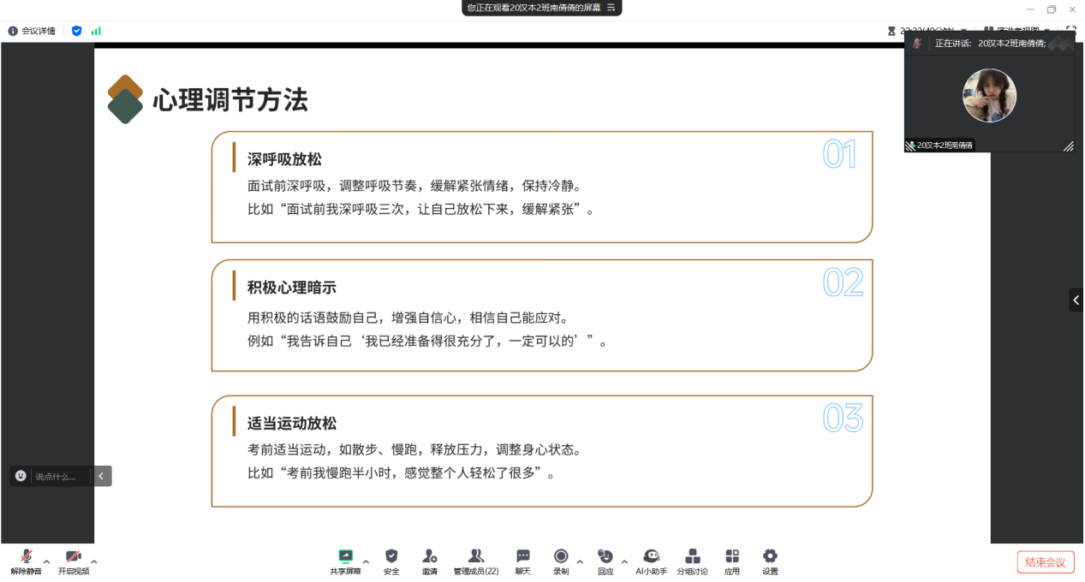Image resolution: width=1085 pixels, height=582 pixels.
Task: Open the 安全 security shield icon
Action: click(391, 561)
